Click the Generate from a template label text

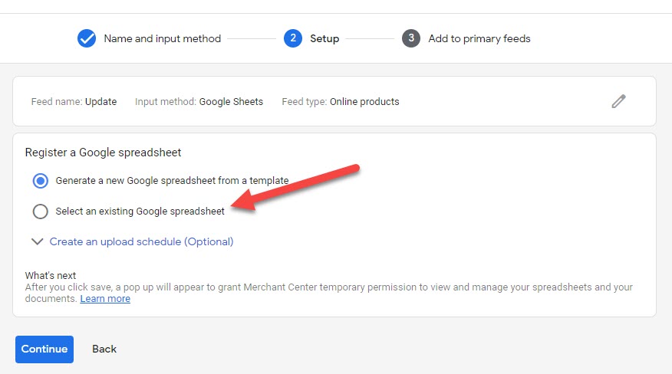172,181
